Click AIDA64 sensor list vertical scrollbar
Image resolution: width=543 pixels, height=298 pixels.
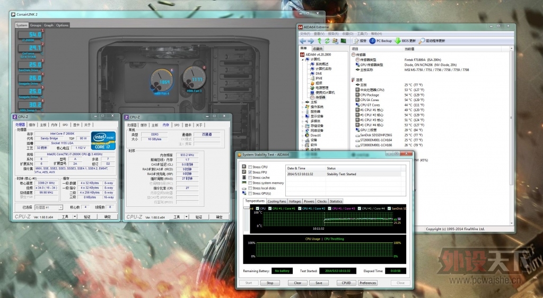511,136
